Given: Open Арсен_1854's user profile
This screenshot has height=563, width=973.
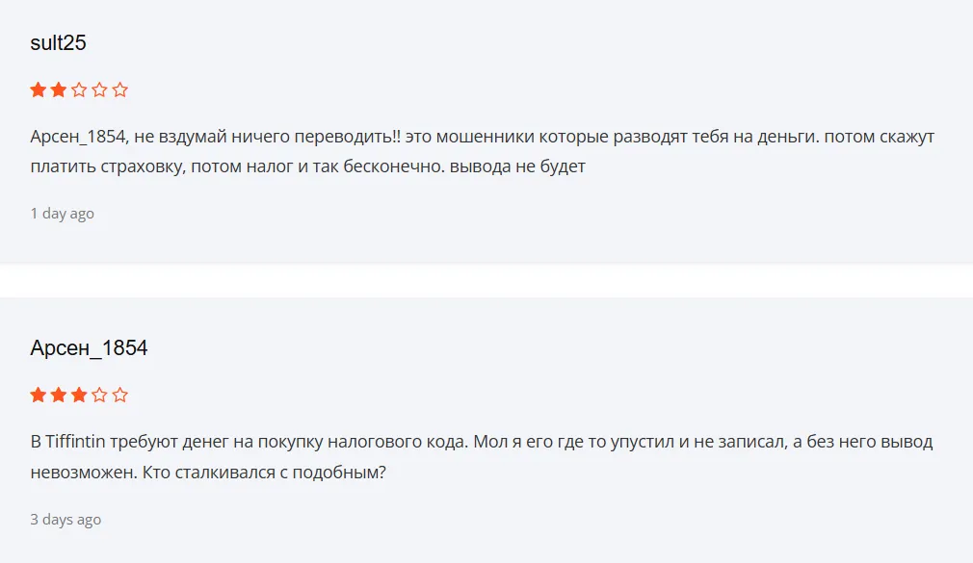Looking at the screenshot, I should 88,347.
